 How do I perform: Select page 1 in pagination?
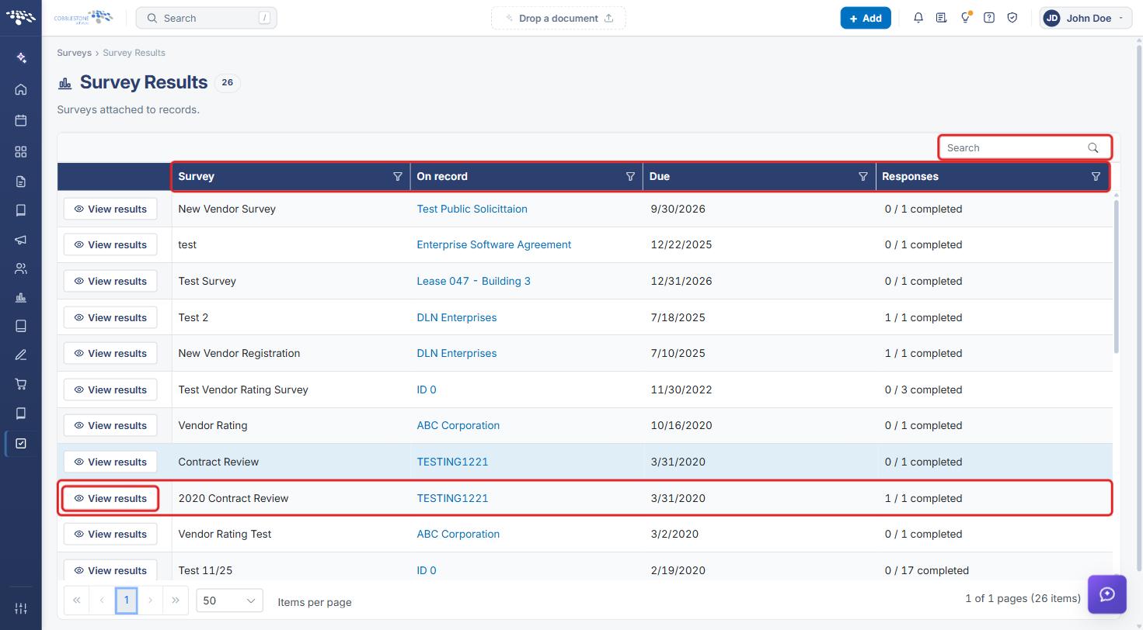[127, 600]
